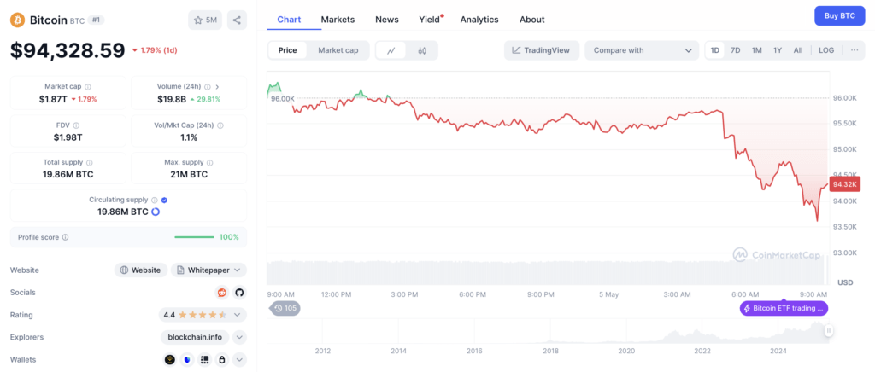Set chart range to 1Y
The height and width of the screenshot is (372, 875).
tap(778, 50)
